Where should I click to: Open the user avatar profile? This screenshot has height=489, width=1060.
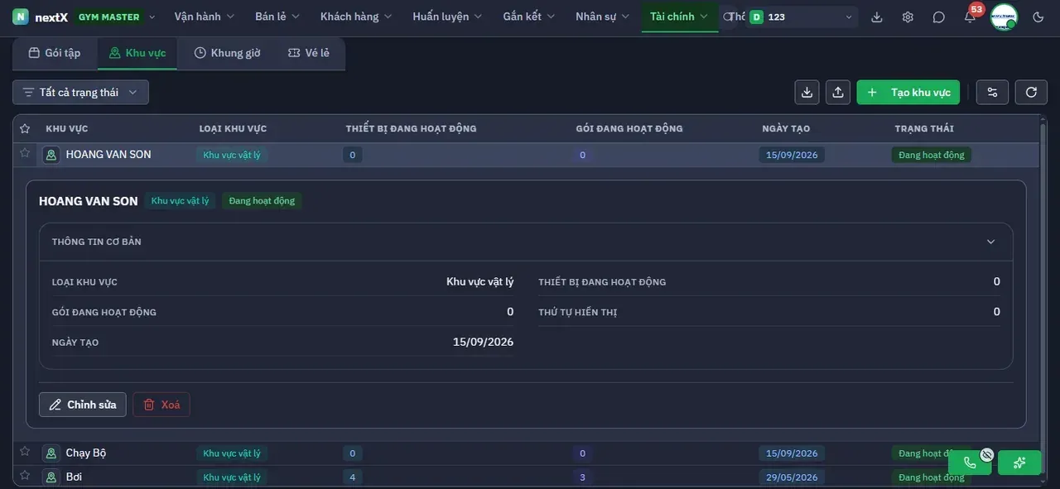[x=1004, y=17]
